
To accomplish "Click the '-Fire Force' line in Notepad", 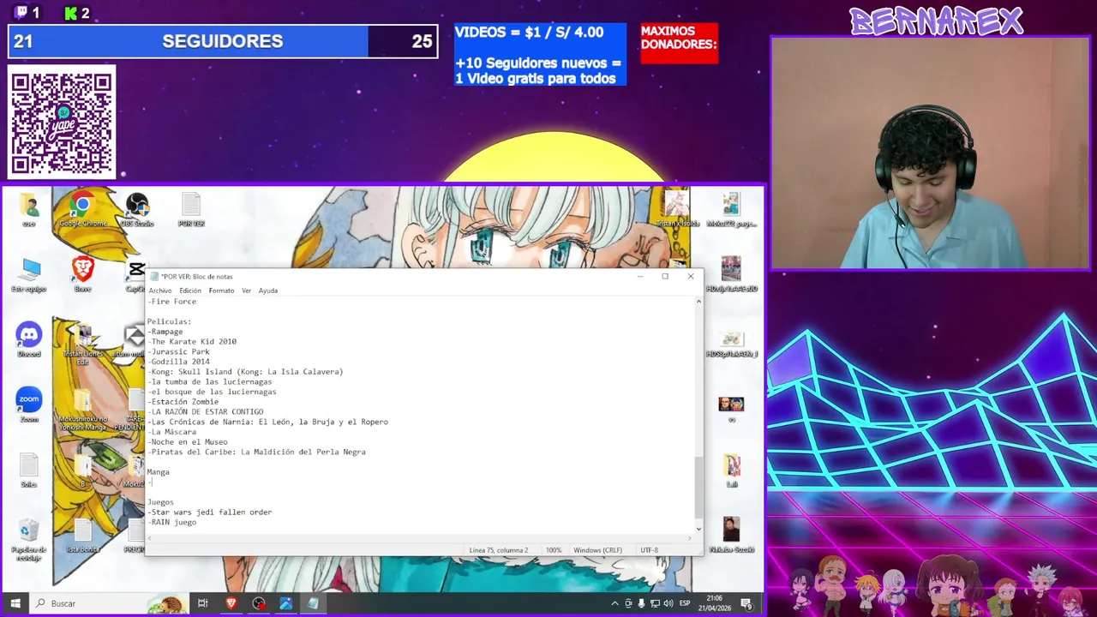I will [172, 302].
